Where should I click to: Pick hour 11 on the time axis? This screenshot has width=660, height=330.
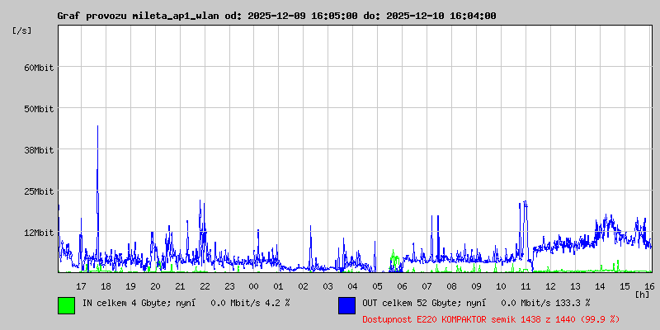tap(526, 285)
